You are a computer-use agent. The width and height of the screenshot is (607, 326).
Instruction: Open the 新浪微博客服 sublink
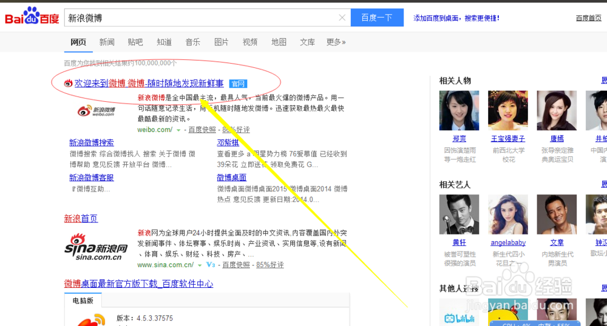click(92, 178)
